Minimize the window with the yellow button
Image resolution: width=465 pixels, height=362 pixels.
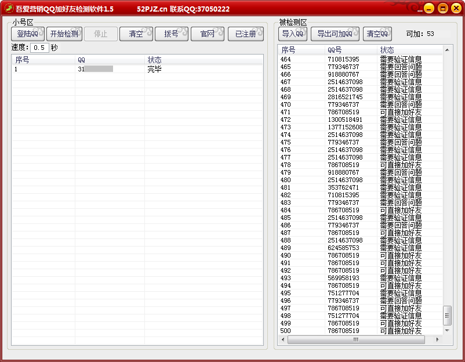(428, 8)
